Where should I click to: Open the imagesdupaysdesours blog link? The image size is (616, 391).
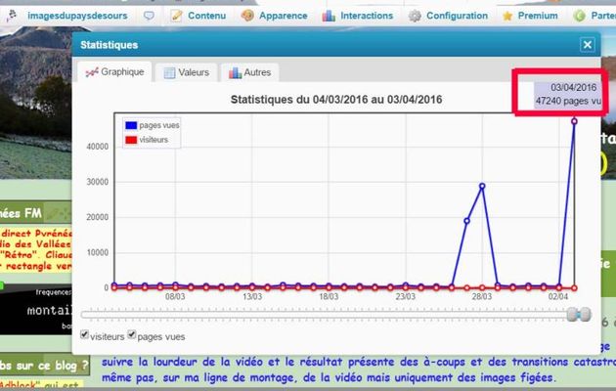pyautogui.click(x=85, y=16)
